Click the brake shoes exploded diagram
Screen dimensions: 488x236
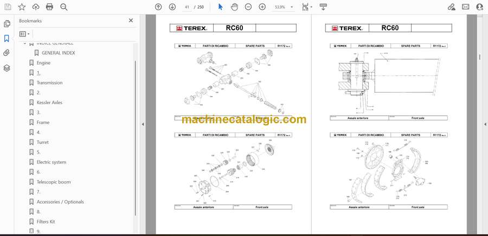388,170
